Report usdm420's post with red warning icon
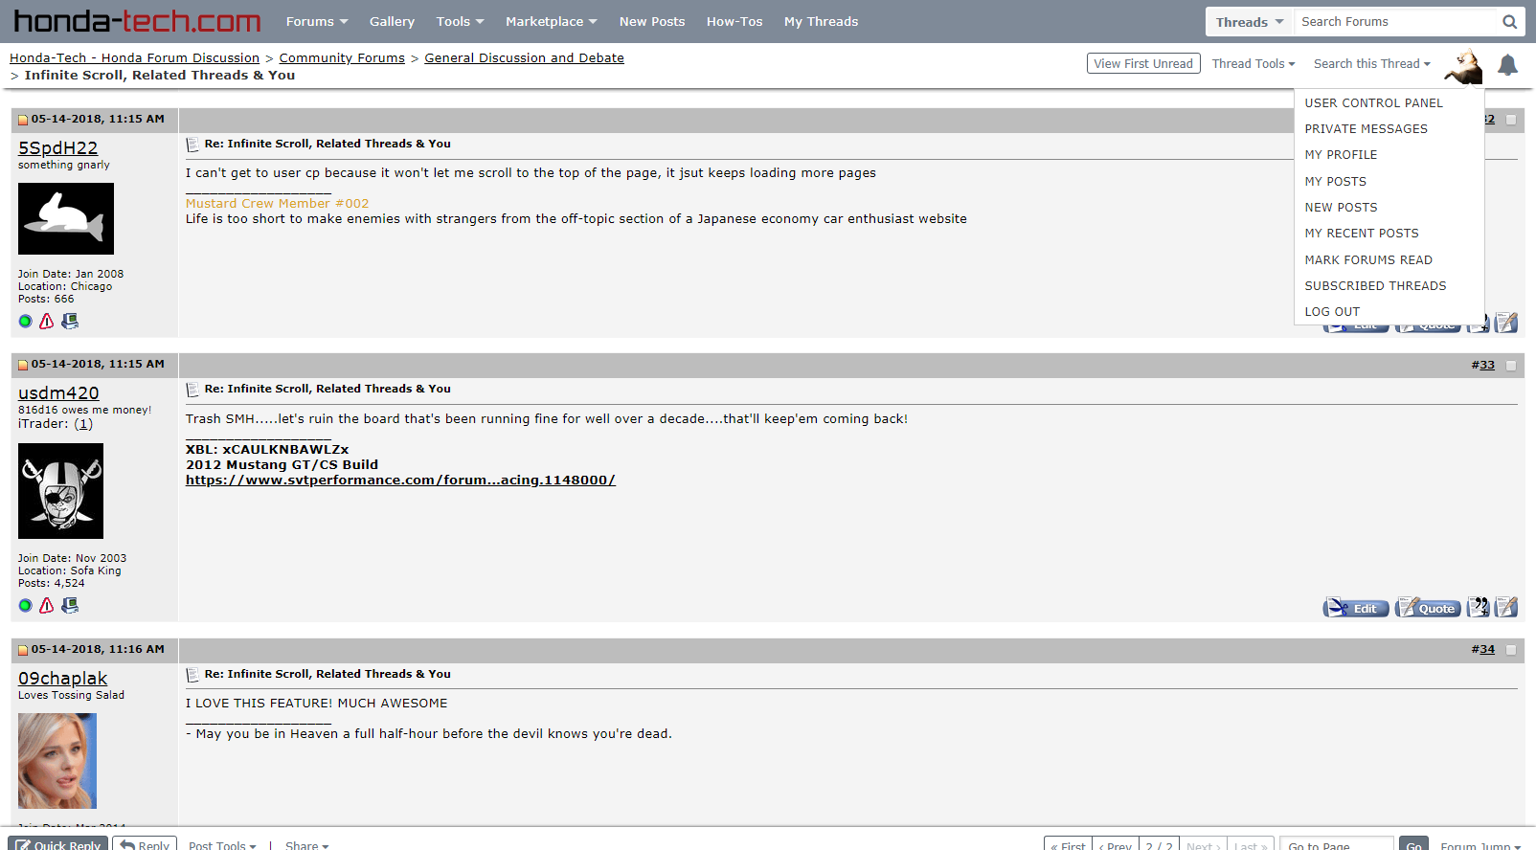 (x=46, y=605)
